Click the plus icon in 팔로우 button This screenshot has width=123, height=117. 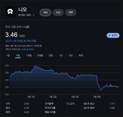pos(110,36)
